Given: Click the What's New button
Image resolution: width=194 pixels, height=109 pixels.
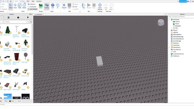Looking at the screenshot, I should click(183, 1).
